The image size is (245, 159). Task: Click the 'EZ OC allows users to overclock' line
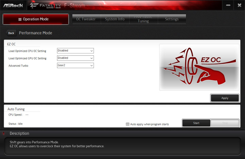pos(57,146)
